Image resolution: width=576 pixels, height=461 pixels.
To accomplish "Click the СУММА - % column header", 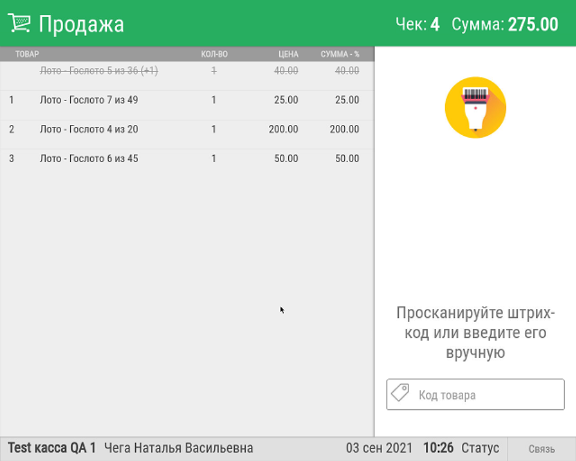I will pos(340,54).
